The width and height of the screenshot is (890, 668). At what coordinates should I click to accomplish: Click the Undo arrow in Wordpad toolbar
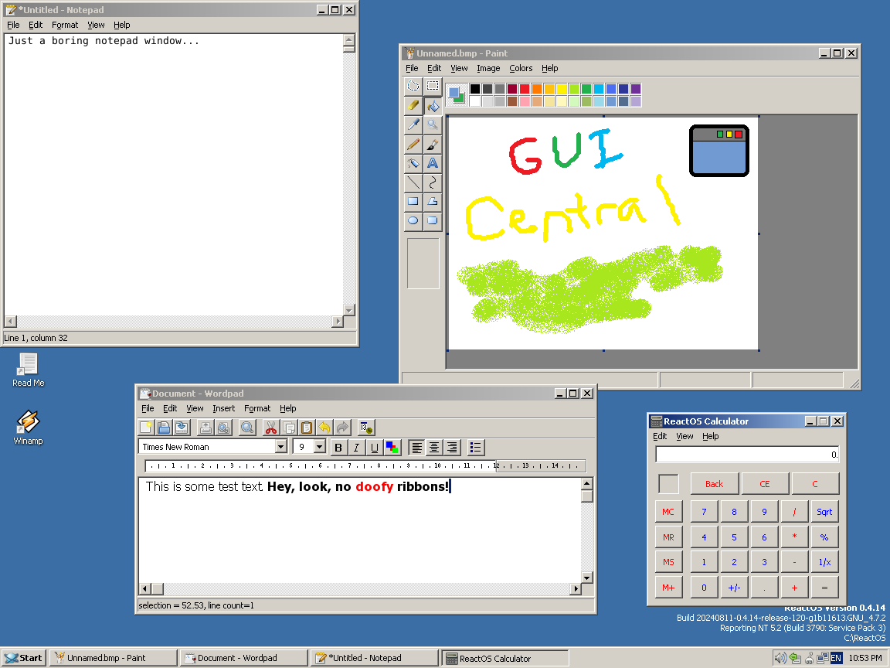[324, 428]
